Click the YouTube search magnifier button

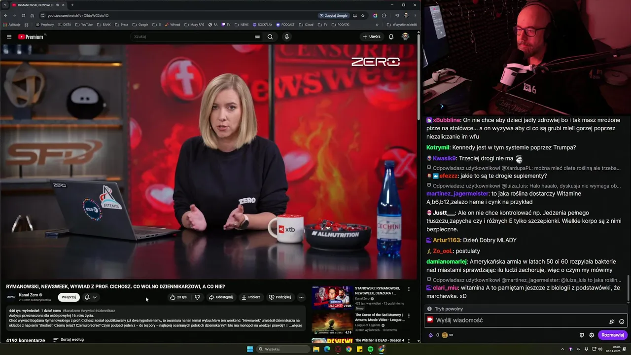point(270,36)
